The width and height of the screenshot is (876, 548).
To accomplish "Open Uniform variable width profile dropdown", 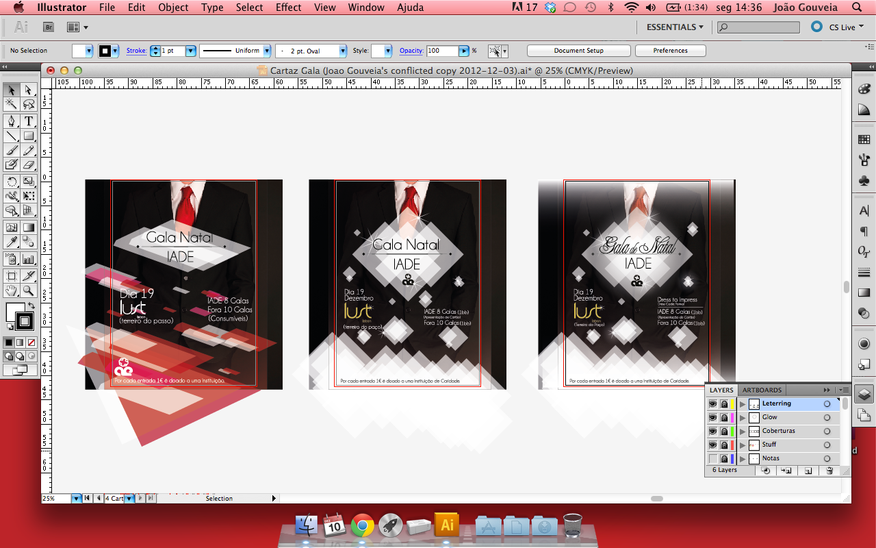I will coord(267,51).
